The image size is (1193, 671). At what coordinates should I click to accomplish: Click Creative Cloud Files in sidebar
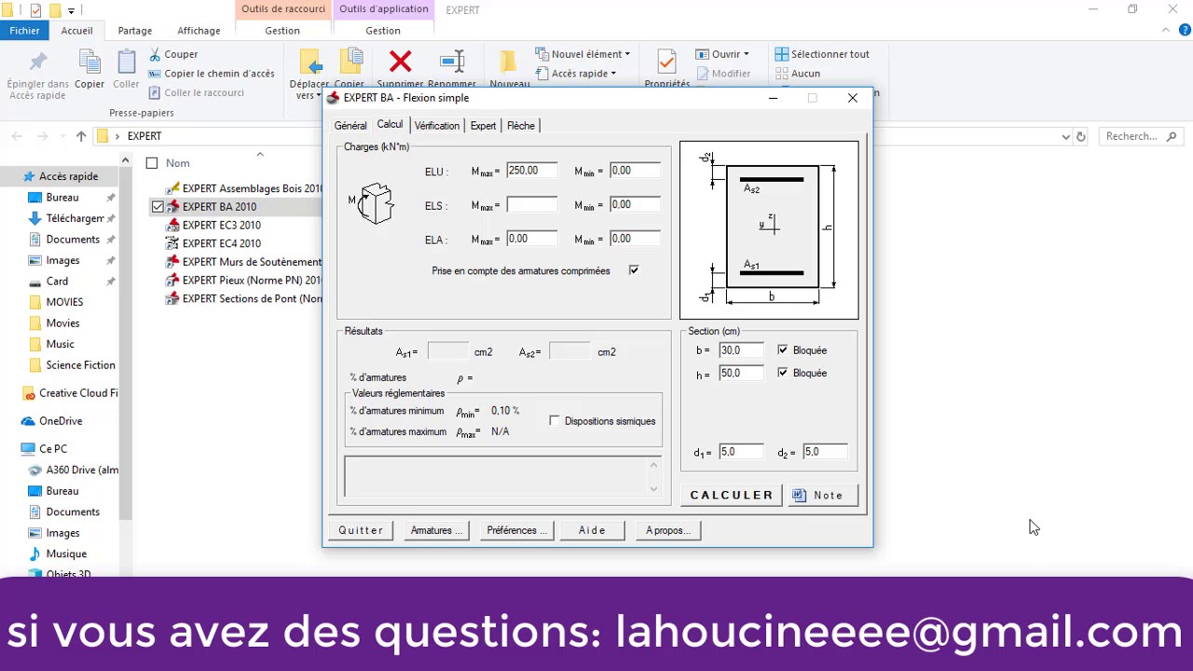70,393
